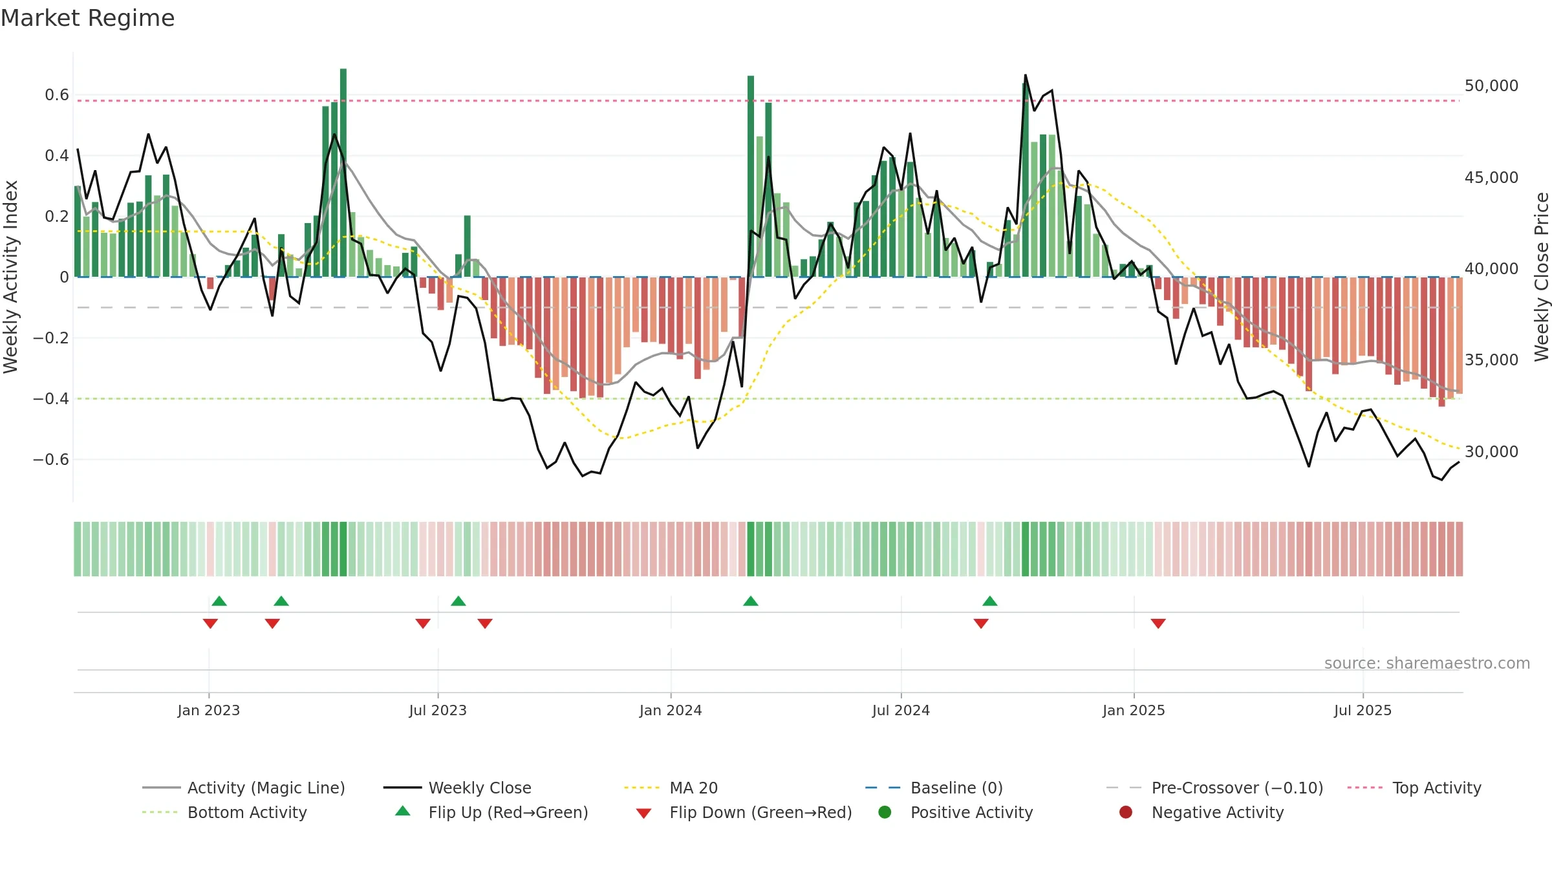Click the flip down marker just after Jan 2025
The width and height of the screenshot is (1552, 873).
pyautogui.click(x=1158, y=623)
